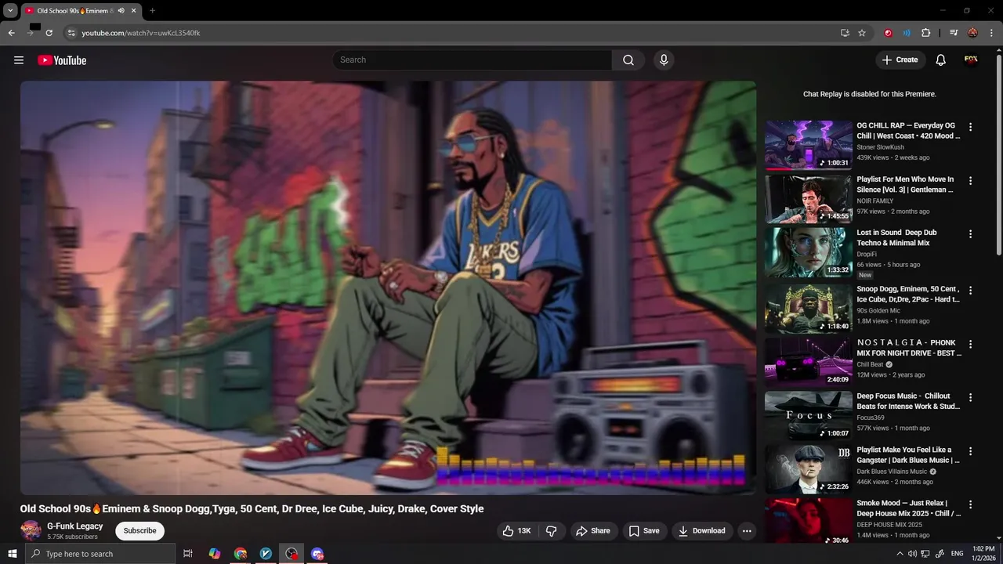The width and height of the screenshot is (1003, 564).
Task: Open system volume tray icon
Action: [912, 554]
